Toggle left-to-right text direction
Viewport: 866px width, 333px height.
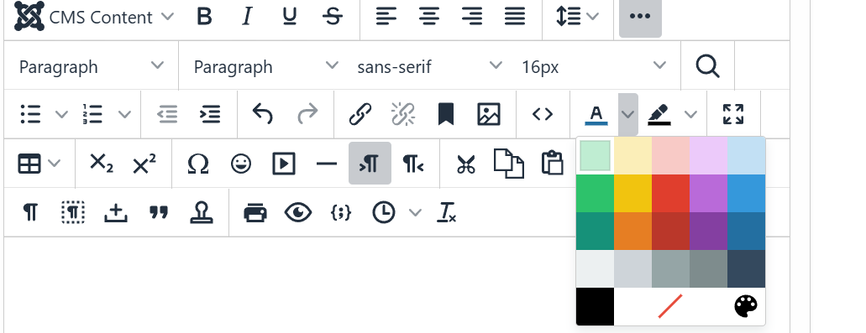click(370, 164)
